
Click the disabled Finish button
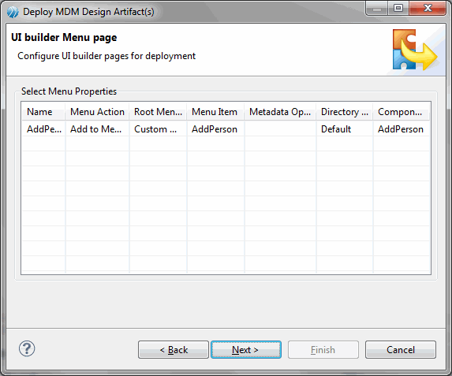[x=323, y=350]
